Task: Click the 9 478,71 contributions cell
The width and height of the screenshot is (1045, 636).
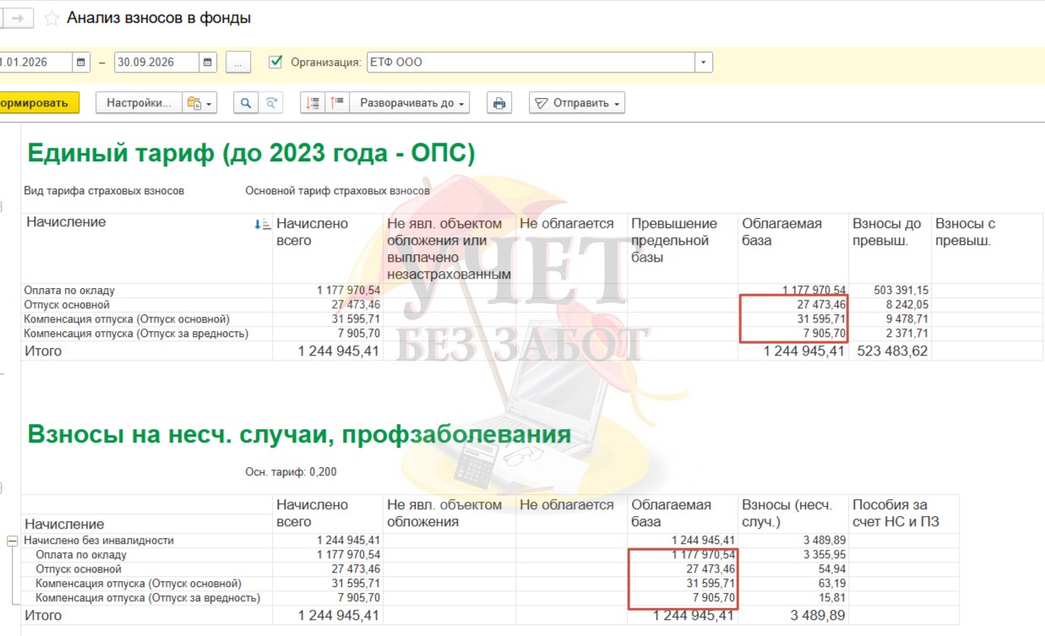Action: [x=890, y=319]
